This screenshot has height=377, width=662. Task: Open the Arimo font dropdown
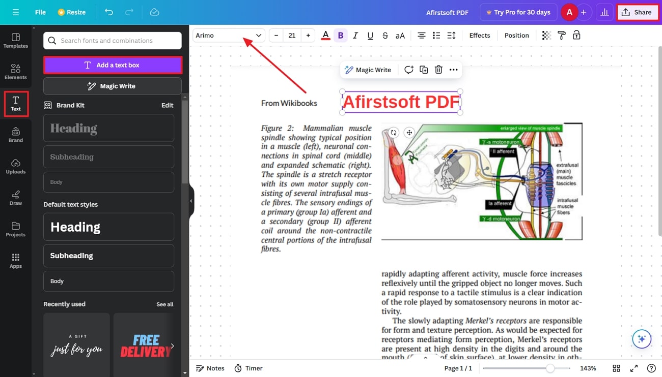point(229,35)
